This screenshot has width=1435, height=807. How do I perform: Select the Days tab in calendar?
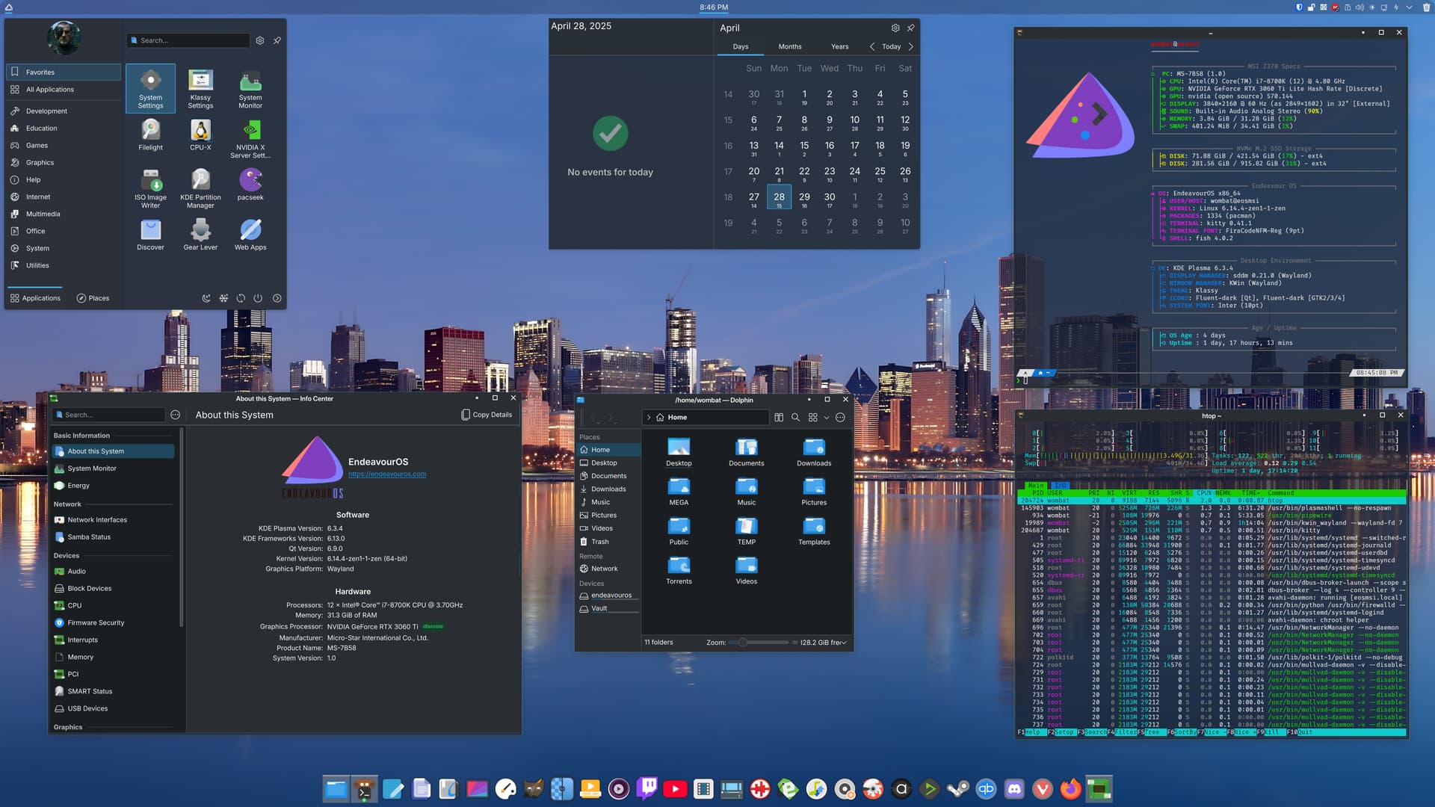[741, 46]
